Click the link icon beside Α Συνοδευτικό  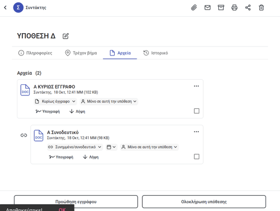click(x=24, y=135)
